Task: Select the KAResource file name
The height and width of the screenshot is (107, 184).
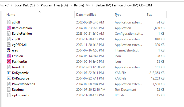Action: (20, 78)
